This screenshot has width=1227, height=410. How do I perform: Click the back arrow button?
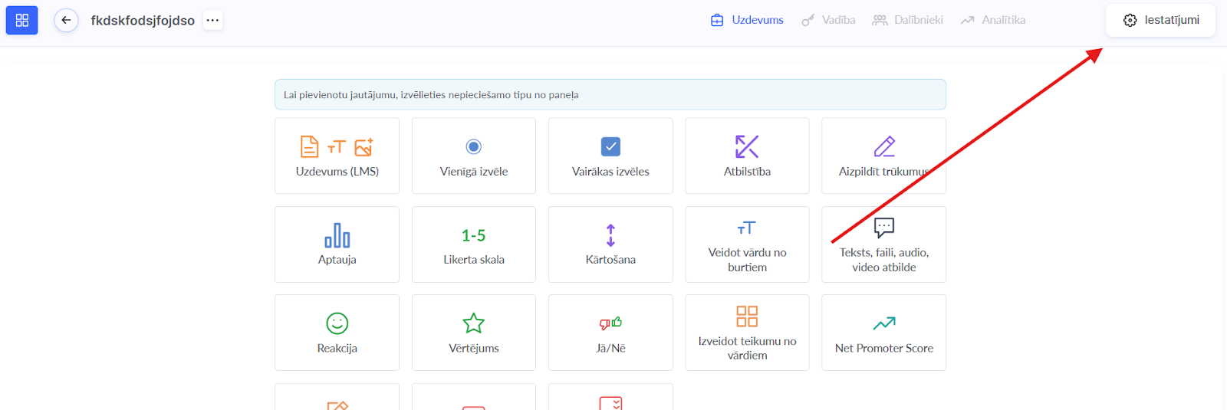[67, 20]
